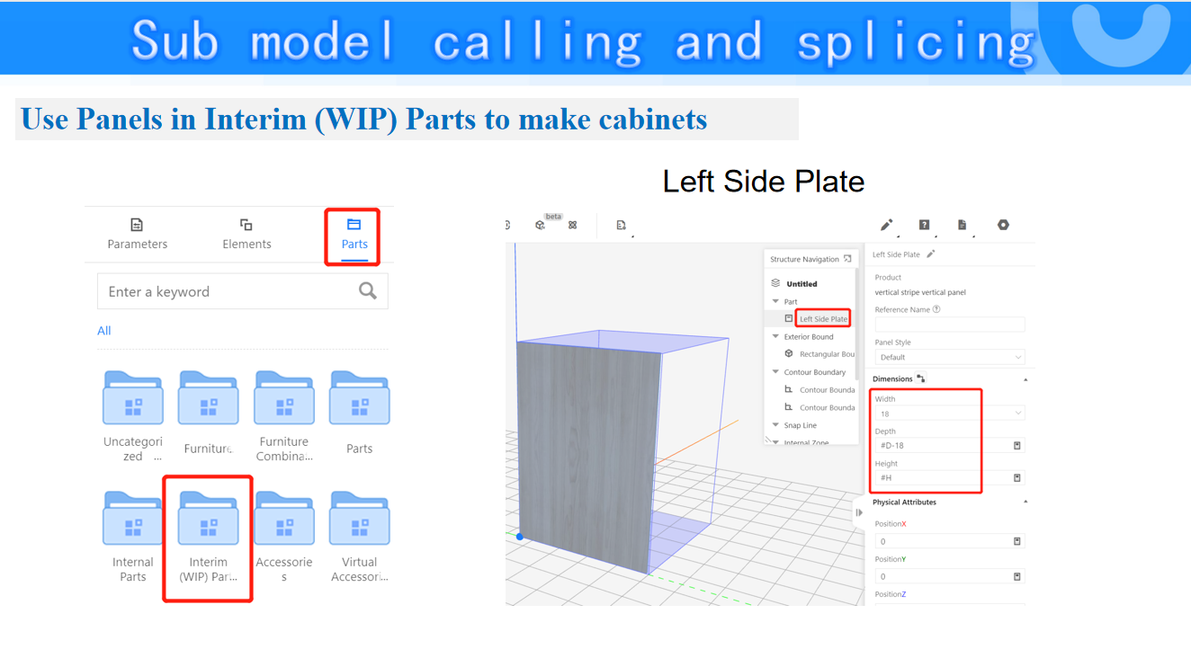Click the beta 3D cube toolbar icon
1191x667 pixels.
coord(541,225)
